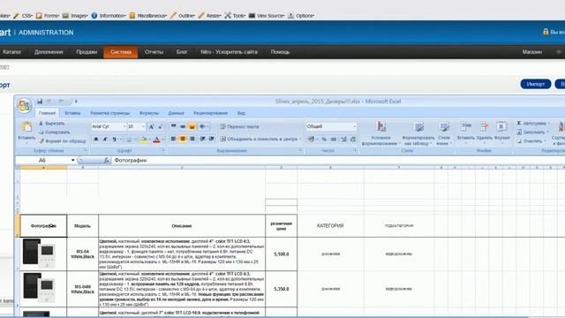Open the Arial Cyr font name dropdown
This screenshot has height=318, width=565.
click(x=124, y=126)
